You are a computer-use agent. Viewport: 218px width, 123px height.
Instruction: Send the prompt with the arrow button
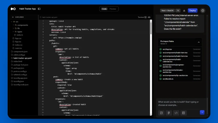click(202, 112)
